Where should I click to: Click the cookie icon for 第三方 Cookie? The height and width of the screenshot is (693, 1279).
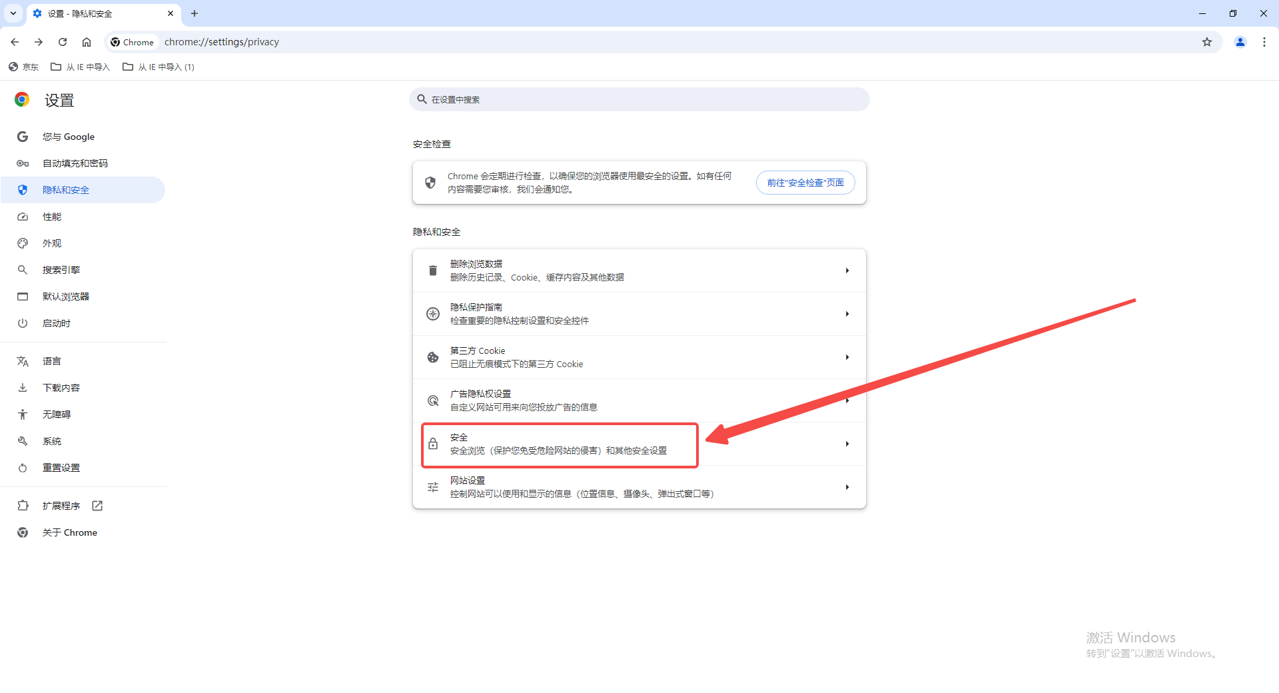(x=433, y=357)
